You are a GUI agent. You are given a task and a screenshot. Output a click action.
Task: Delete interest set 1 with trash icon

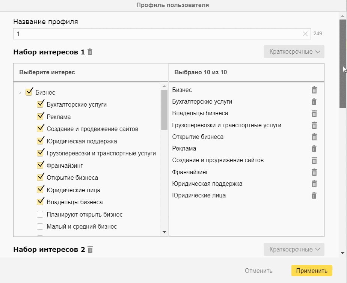pos(90,52)
